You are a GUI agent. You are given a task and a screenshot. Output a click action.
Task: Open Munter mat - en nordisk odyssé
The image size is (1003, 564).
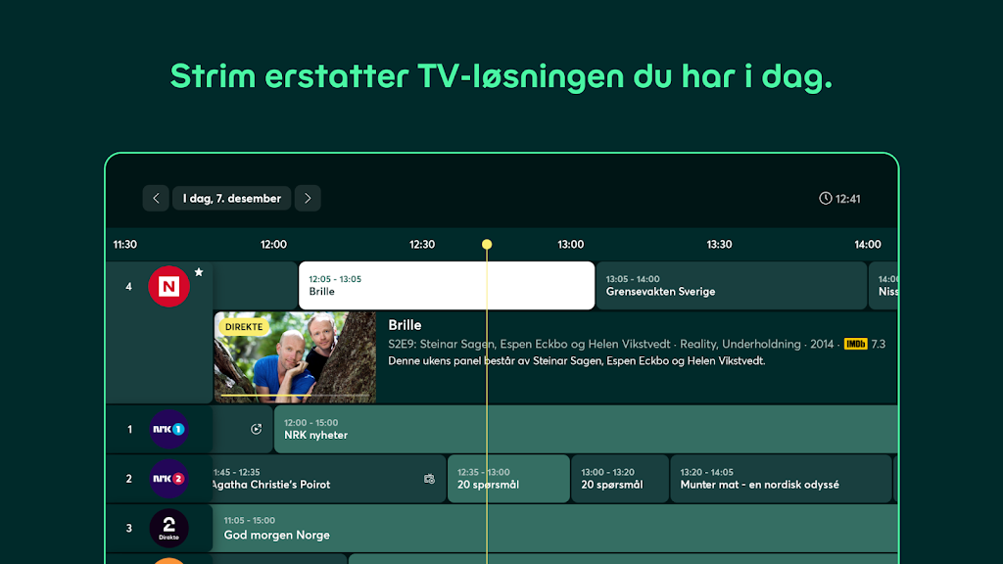(781, 479)
